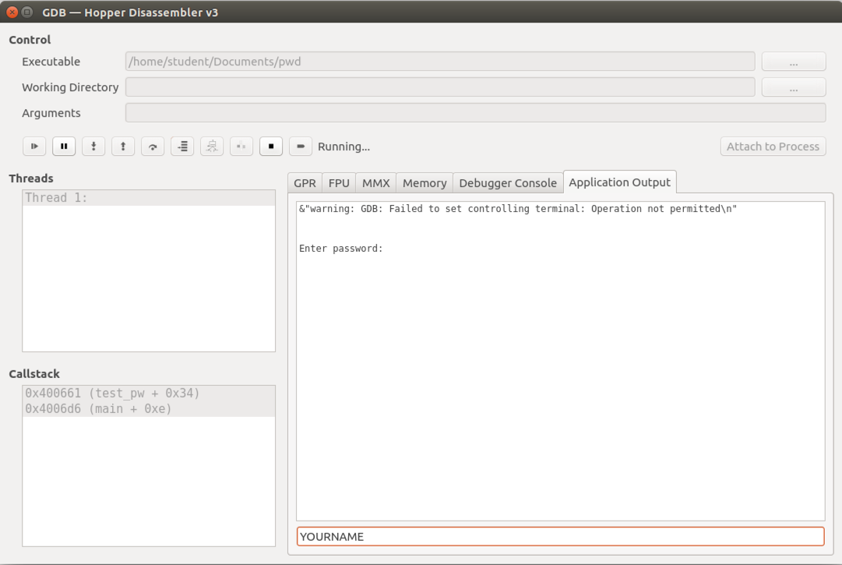Select the Thread 1: row
The image size is (842, 565).
pos(149,198)
